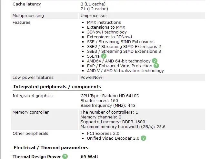This screenshot has height=159, width=210.
Task: Open help for Unified Video Decoder 3.0
Action: 144,138
